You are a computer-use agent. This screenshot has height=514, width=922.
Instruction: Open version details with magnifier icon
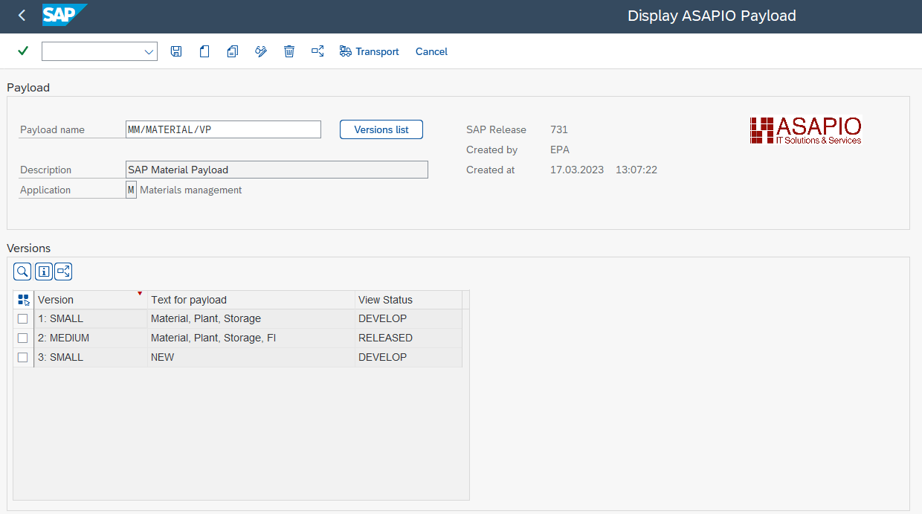(23, 272)
